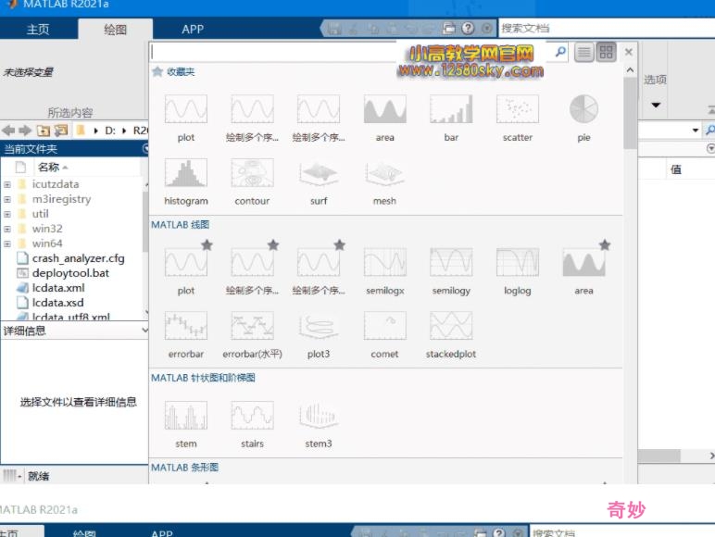The width and height of the screenshot is (715, 537).
Task: Expand the icutzdata folder
Action: coord(6,184)
